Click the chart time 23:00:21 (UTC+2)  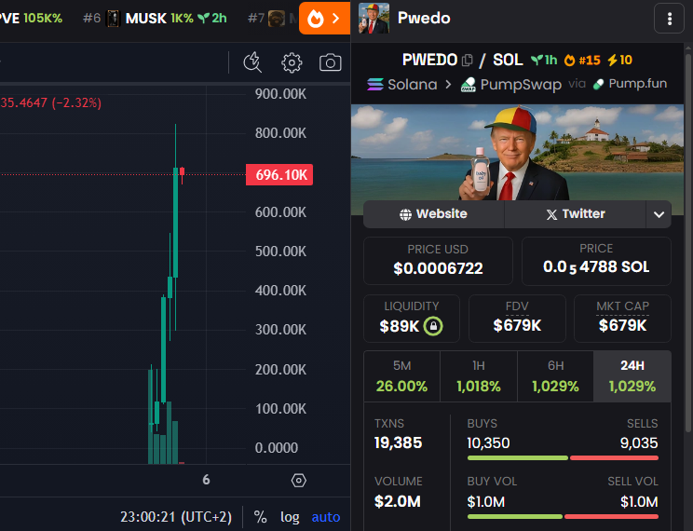(176, 517)
